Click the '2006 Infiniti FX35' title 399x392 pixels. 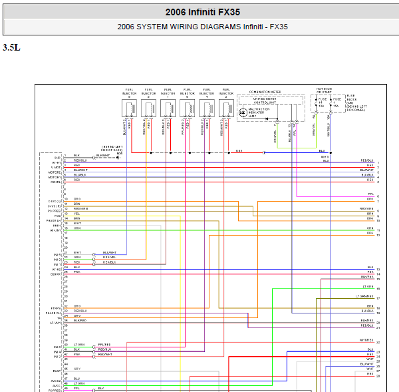point(203,12)
